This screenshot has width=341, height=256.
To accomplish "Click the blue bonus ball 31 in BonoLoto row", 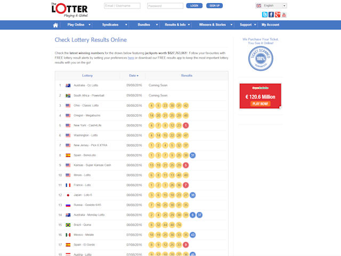I will coord(193,155).
